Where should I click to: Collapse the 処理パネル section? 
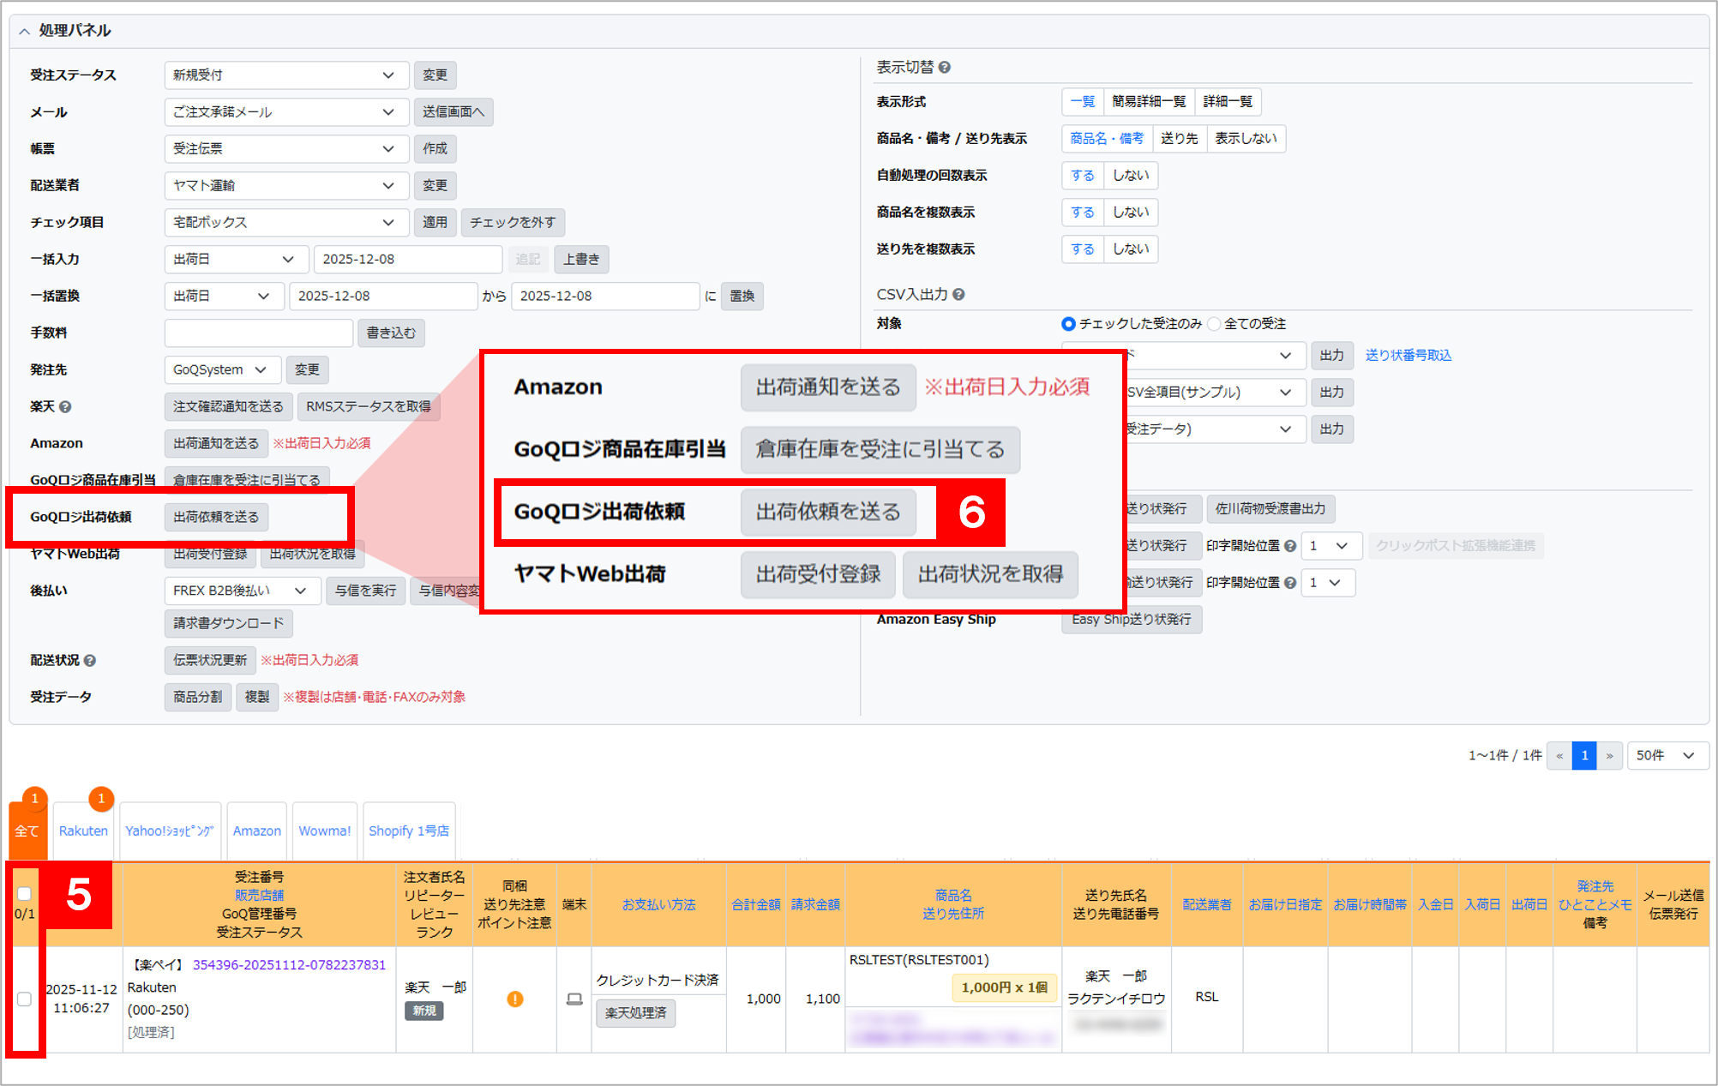click(24, 31)
